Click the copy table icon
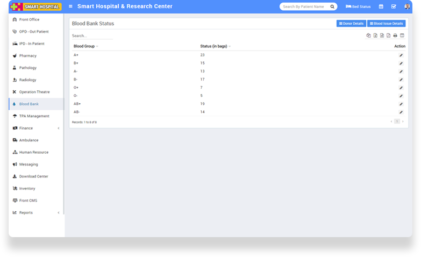Image resolution: width=421 pixels, height=257 pixels. pyautogui.click(x=368, y=35)
